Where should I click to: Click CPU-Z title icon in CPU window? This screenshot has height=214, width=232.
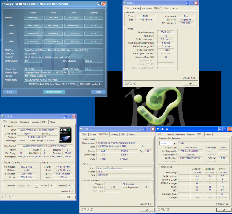point(3,116)
